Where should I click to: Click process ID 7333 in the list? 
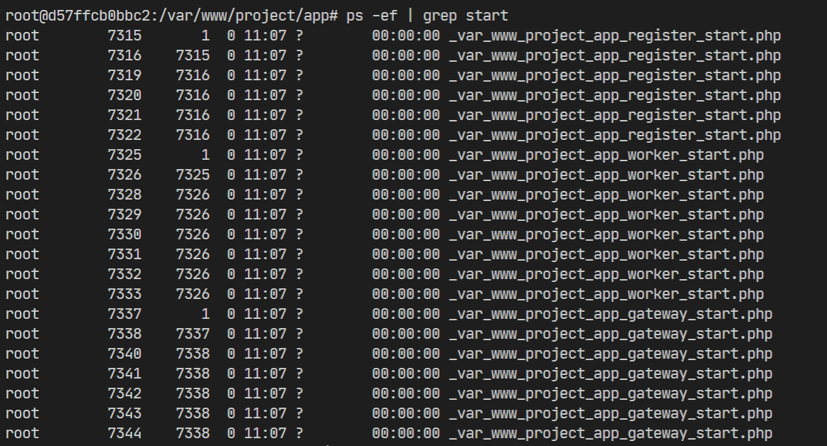click(124, 294)
